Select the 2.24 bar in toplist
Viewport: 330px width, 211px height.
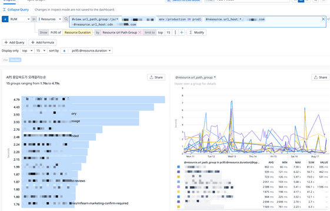[55, 145]
